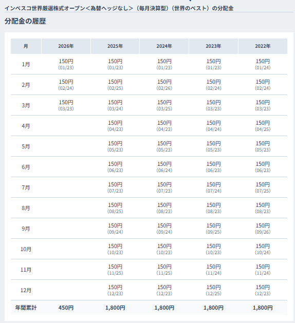Select the 2022年 column header

click(x=263, y=46)
